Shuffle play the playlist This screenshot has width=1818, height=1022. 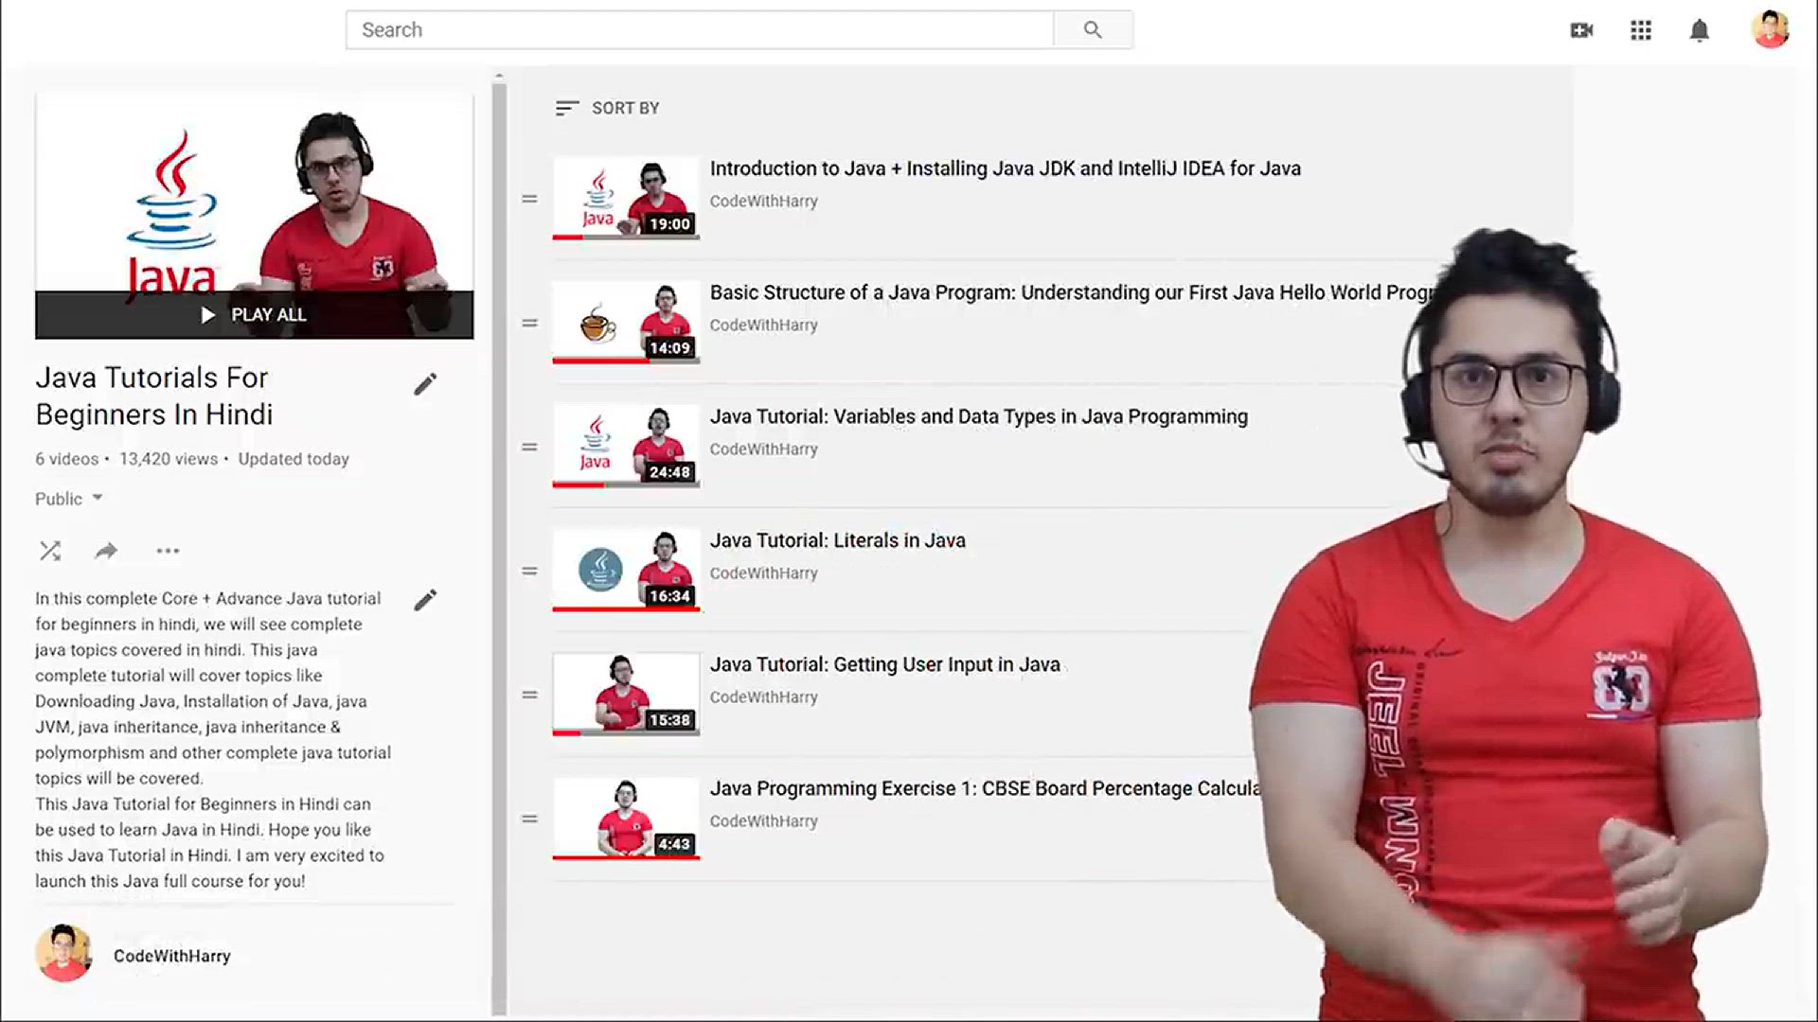point(50,551)
